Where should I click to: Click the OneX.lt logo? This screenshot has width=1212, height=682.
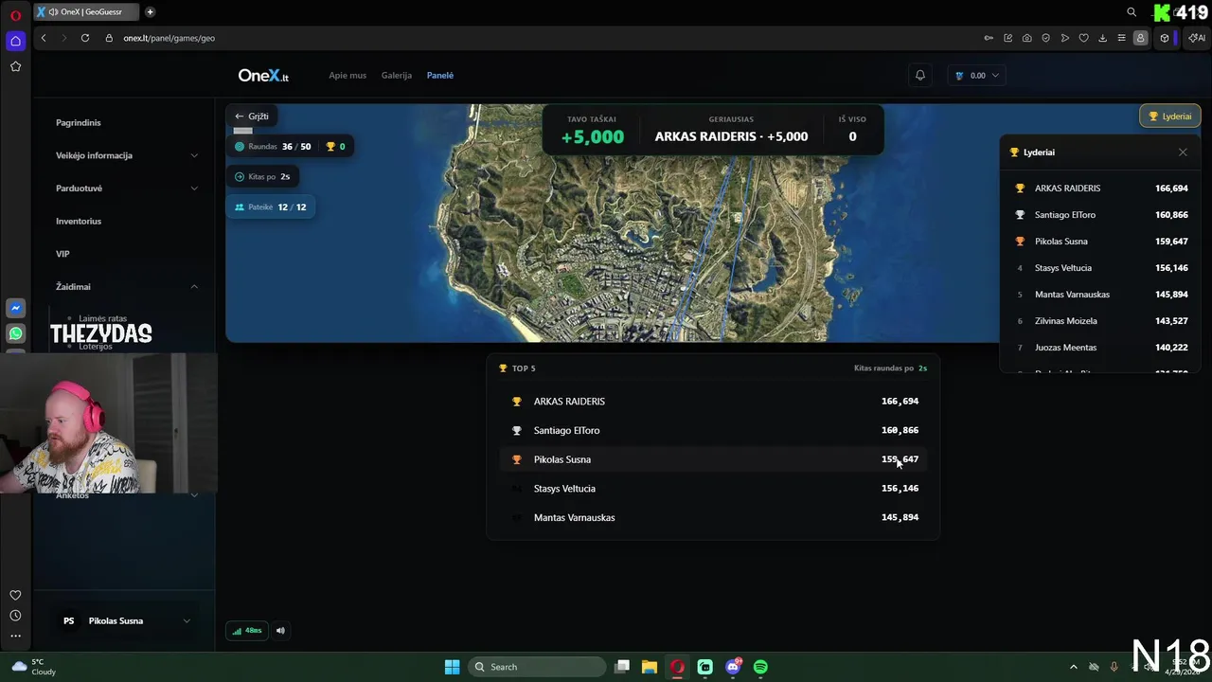pos(263,75)
